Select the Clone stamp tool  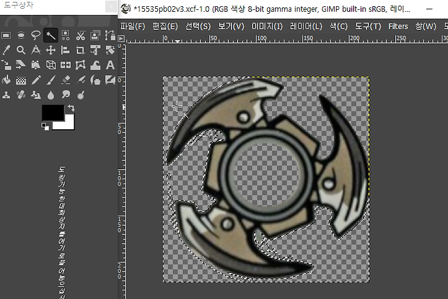click(6, 94)
